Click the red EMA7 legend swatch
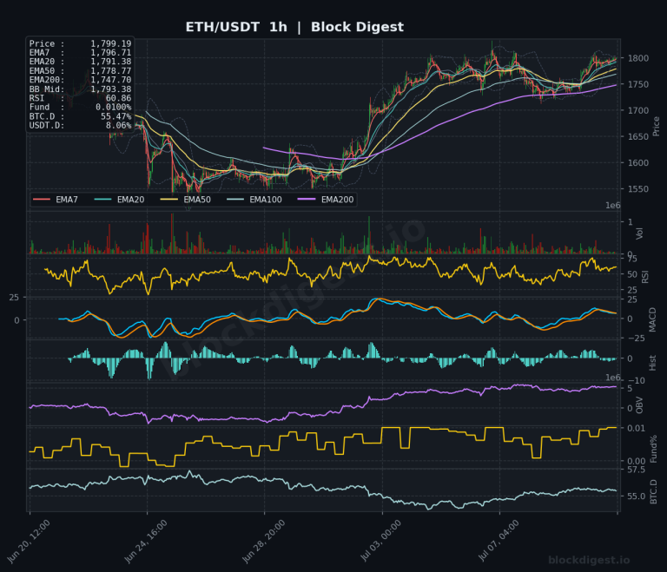This screenshot has height=572, width=667. [42, 200]
